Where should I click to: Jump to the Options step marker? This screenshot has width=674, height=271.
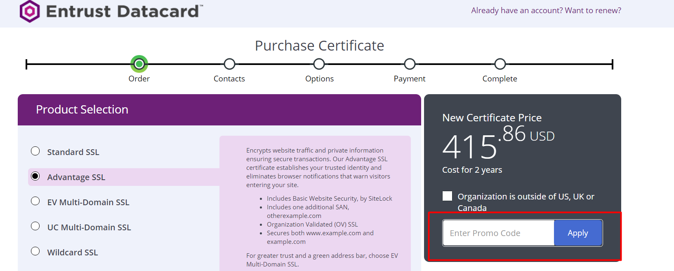(x=319, y=64)
